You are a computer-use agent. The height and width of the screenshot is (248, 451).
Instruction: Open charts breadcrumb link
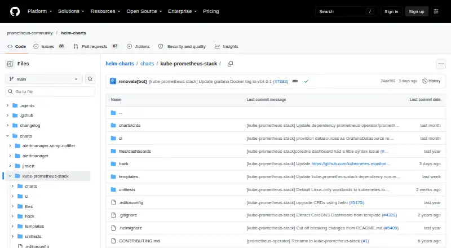coord(147,64)
